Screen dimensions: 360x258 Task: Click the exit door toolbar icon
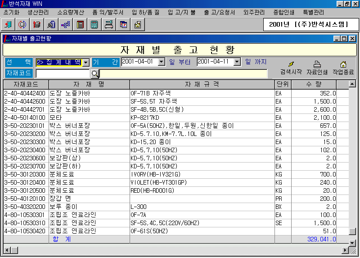coord(9,25)
